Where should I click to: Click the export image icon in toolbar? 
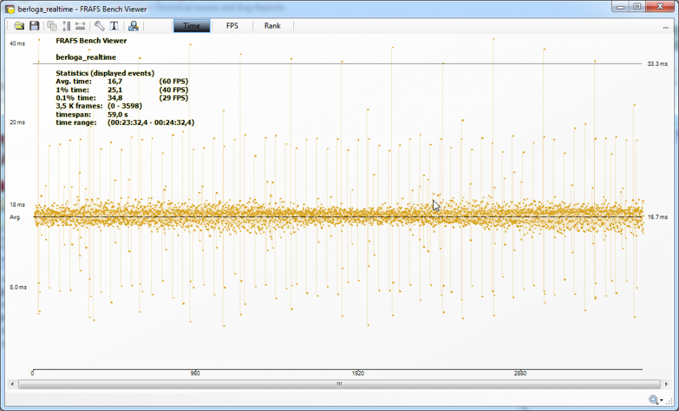coord(133,26)
